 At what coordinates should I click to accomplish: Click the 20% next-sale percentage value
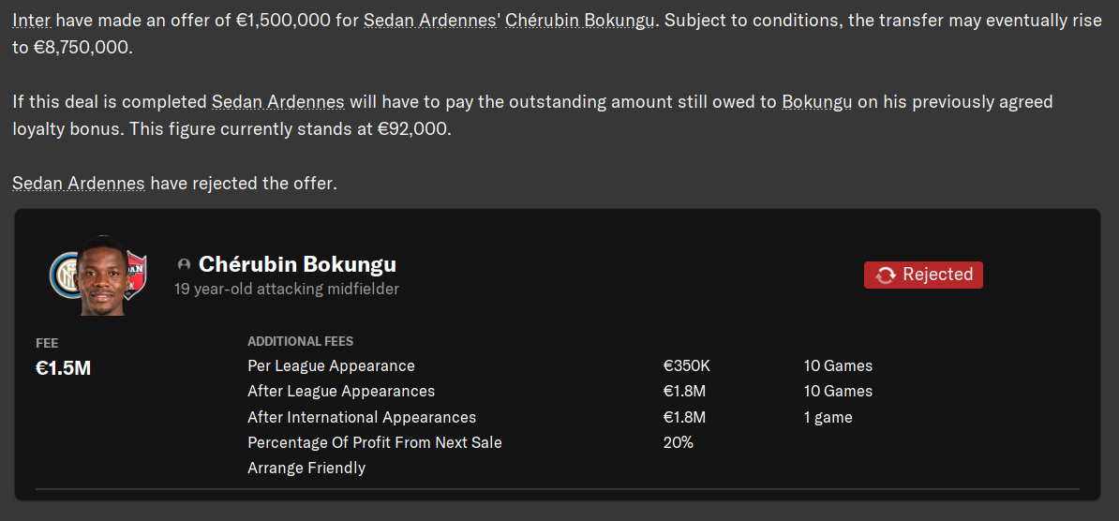tap(678, 442)
